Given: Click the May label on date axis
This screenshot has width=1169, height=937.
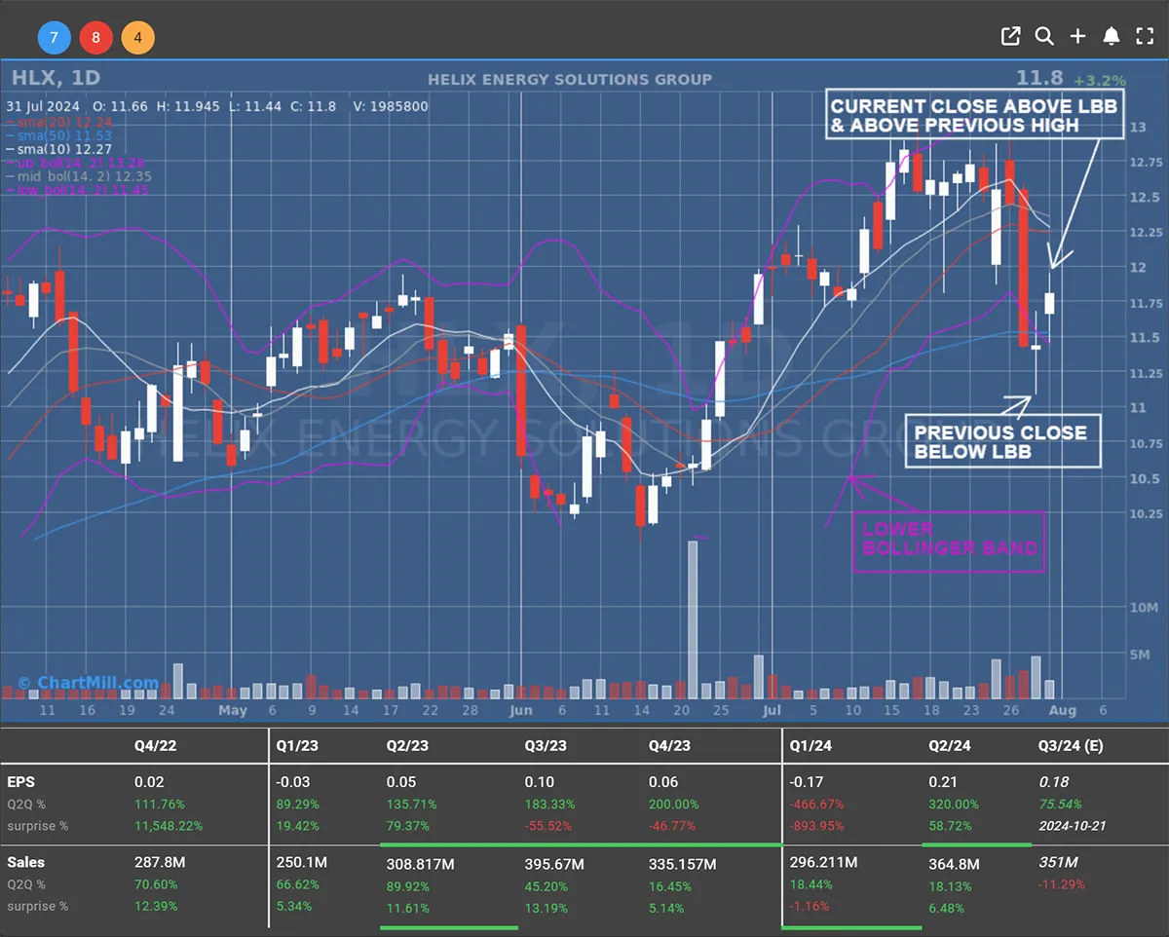Looking at the screenshot, I should [233, 710].
